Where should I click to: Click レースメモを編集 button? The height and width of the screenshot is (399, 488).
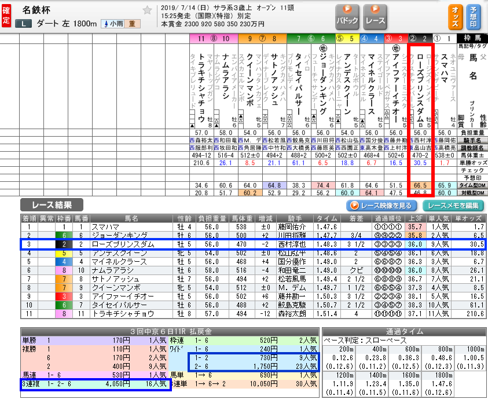[x=453, y=206]
